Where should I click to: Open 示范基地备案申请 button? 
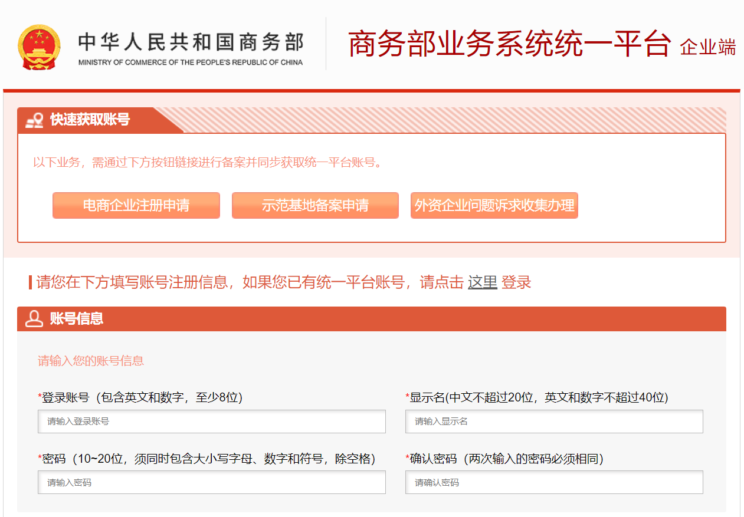click(315, 205)
